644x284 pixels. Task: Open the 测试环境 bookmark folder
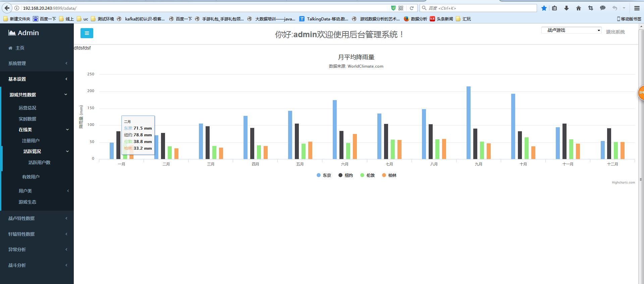click(103, 19)
